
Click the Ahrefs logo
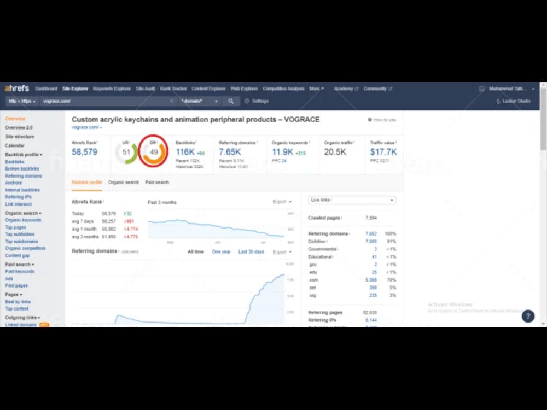(x=17, y=89)
